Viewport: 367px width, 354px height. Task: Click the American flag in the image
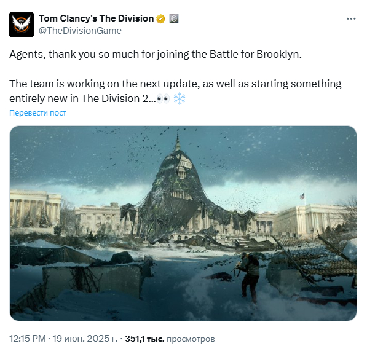[302, 196]
